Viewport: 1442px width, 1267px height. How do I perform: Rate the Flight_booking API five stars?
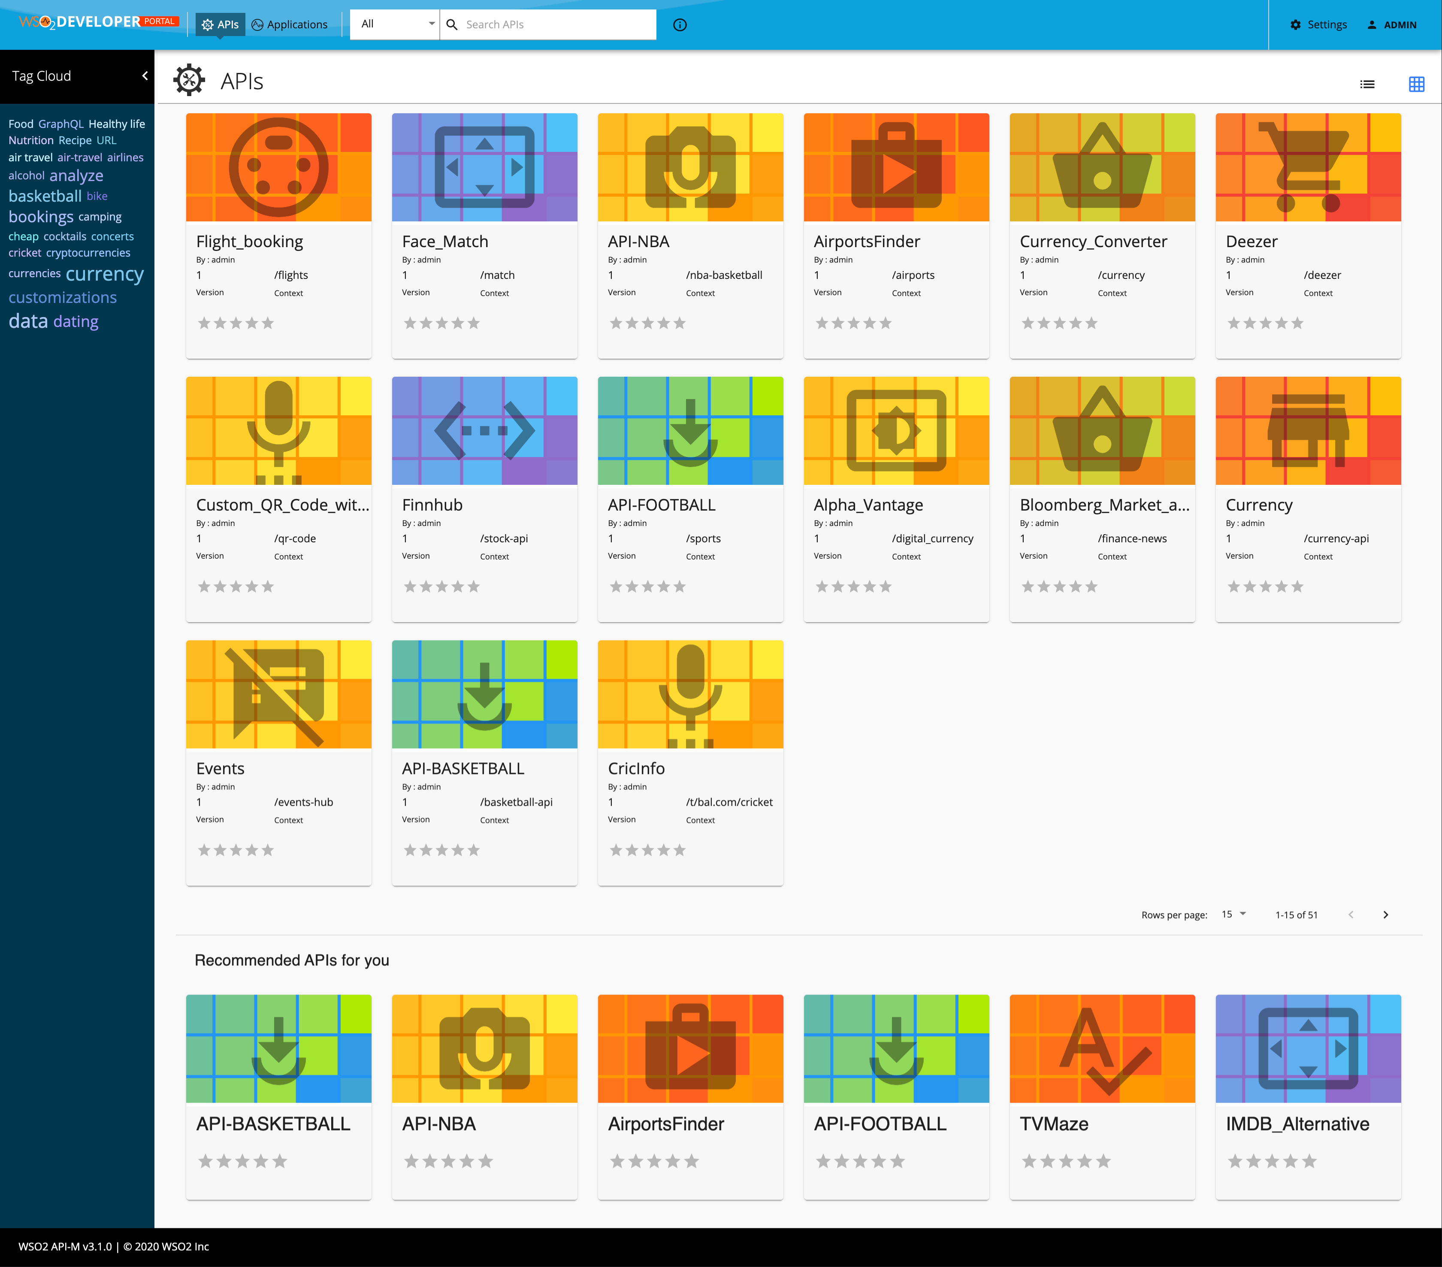(x=268, y=322)
